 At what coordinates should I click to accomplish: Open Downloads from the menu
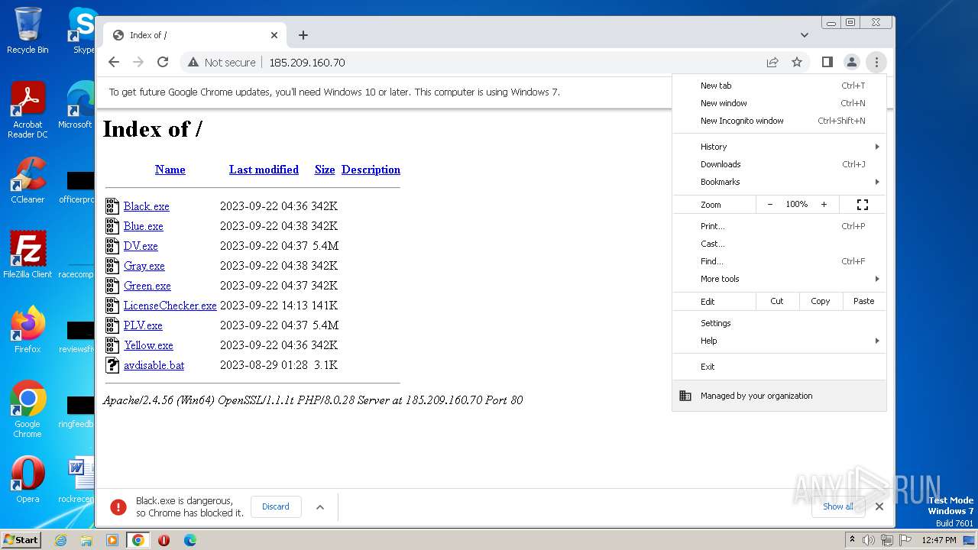point(779,164)
